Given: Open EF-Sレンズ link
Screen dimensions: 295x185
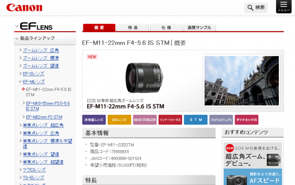Looking at the screenshot, I should pyautogui.click(x=34, y=73).
